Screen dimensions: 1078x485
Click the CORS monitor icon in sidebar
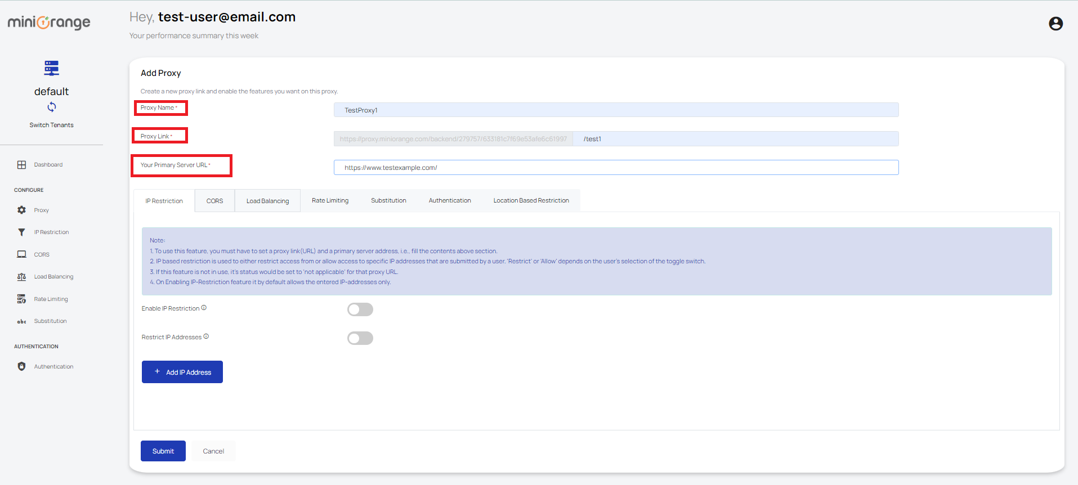21,254
